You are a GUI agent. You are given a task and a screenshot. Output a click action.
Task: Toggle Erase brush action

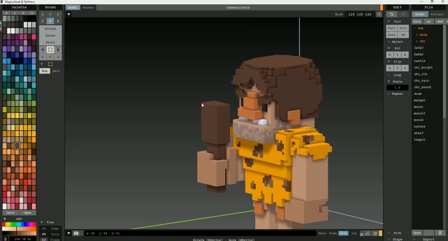[x=50, y=35]
